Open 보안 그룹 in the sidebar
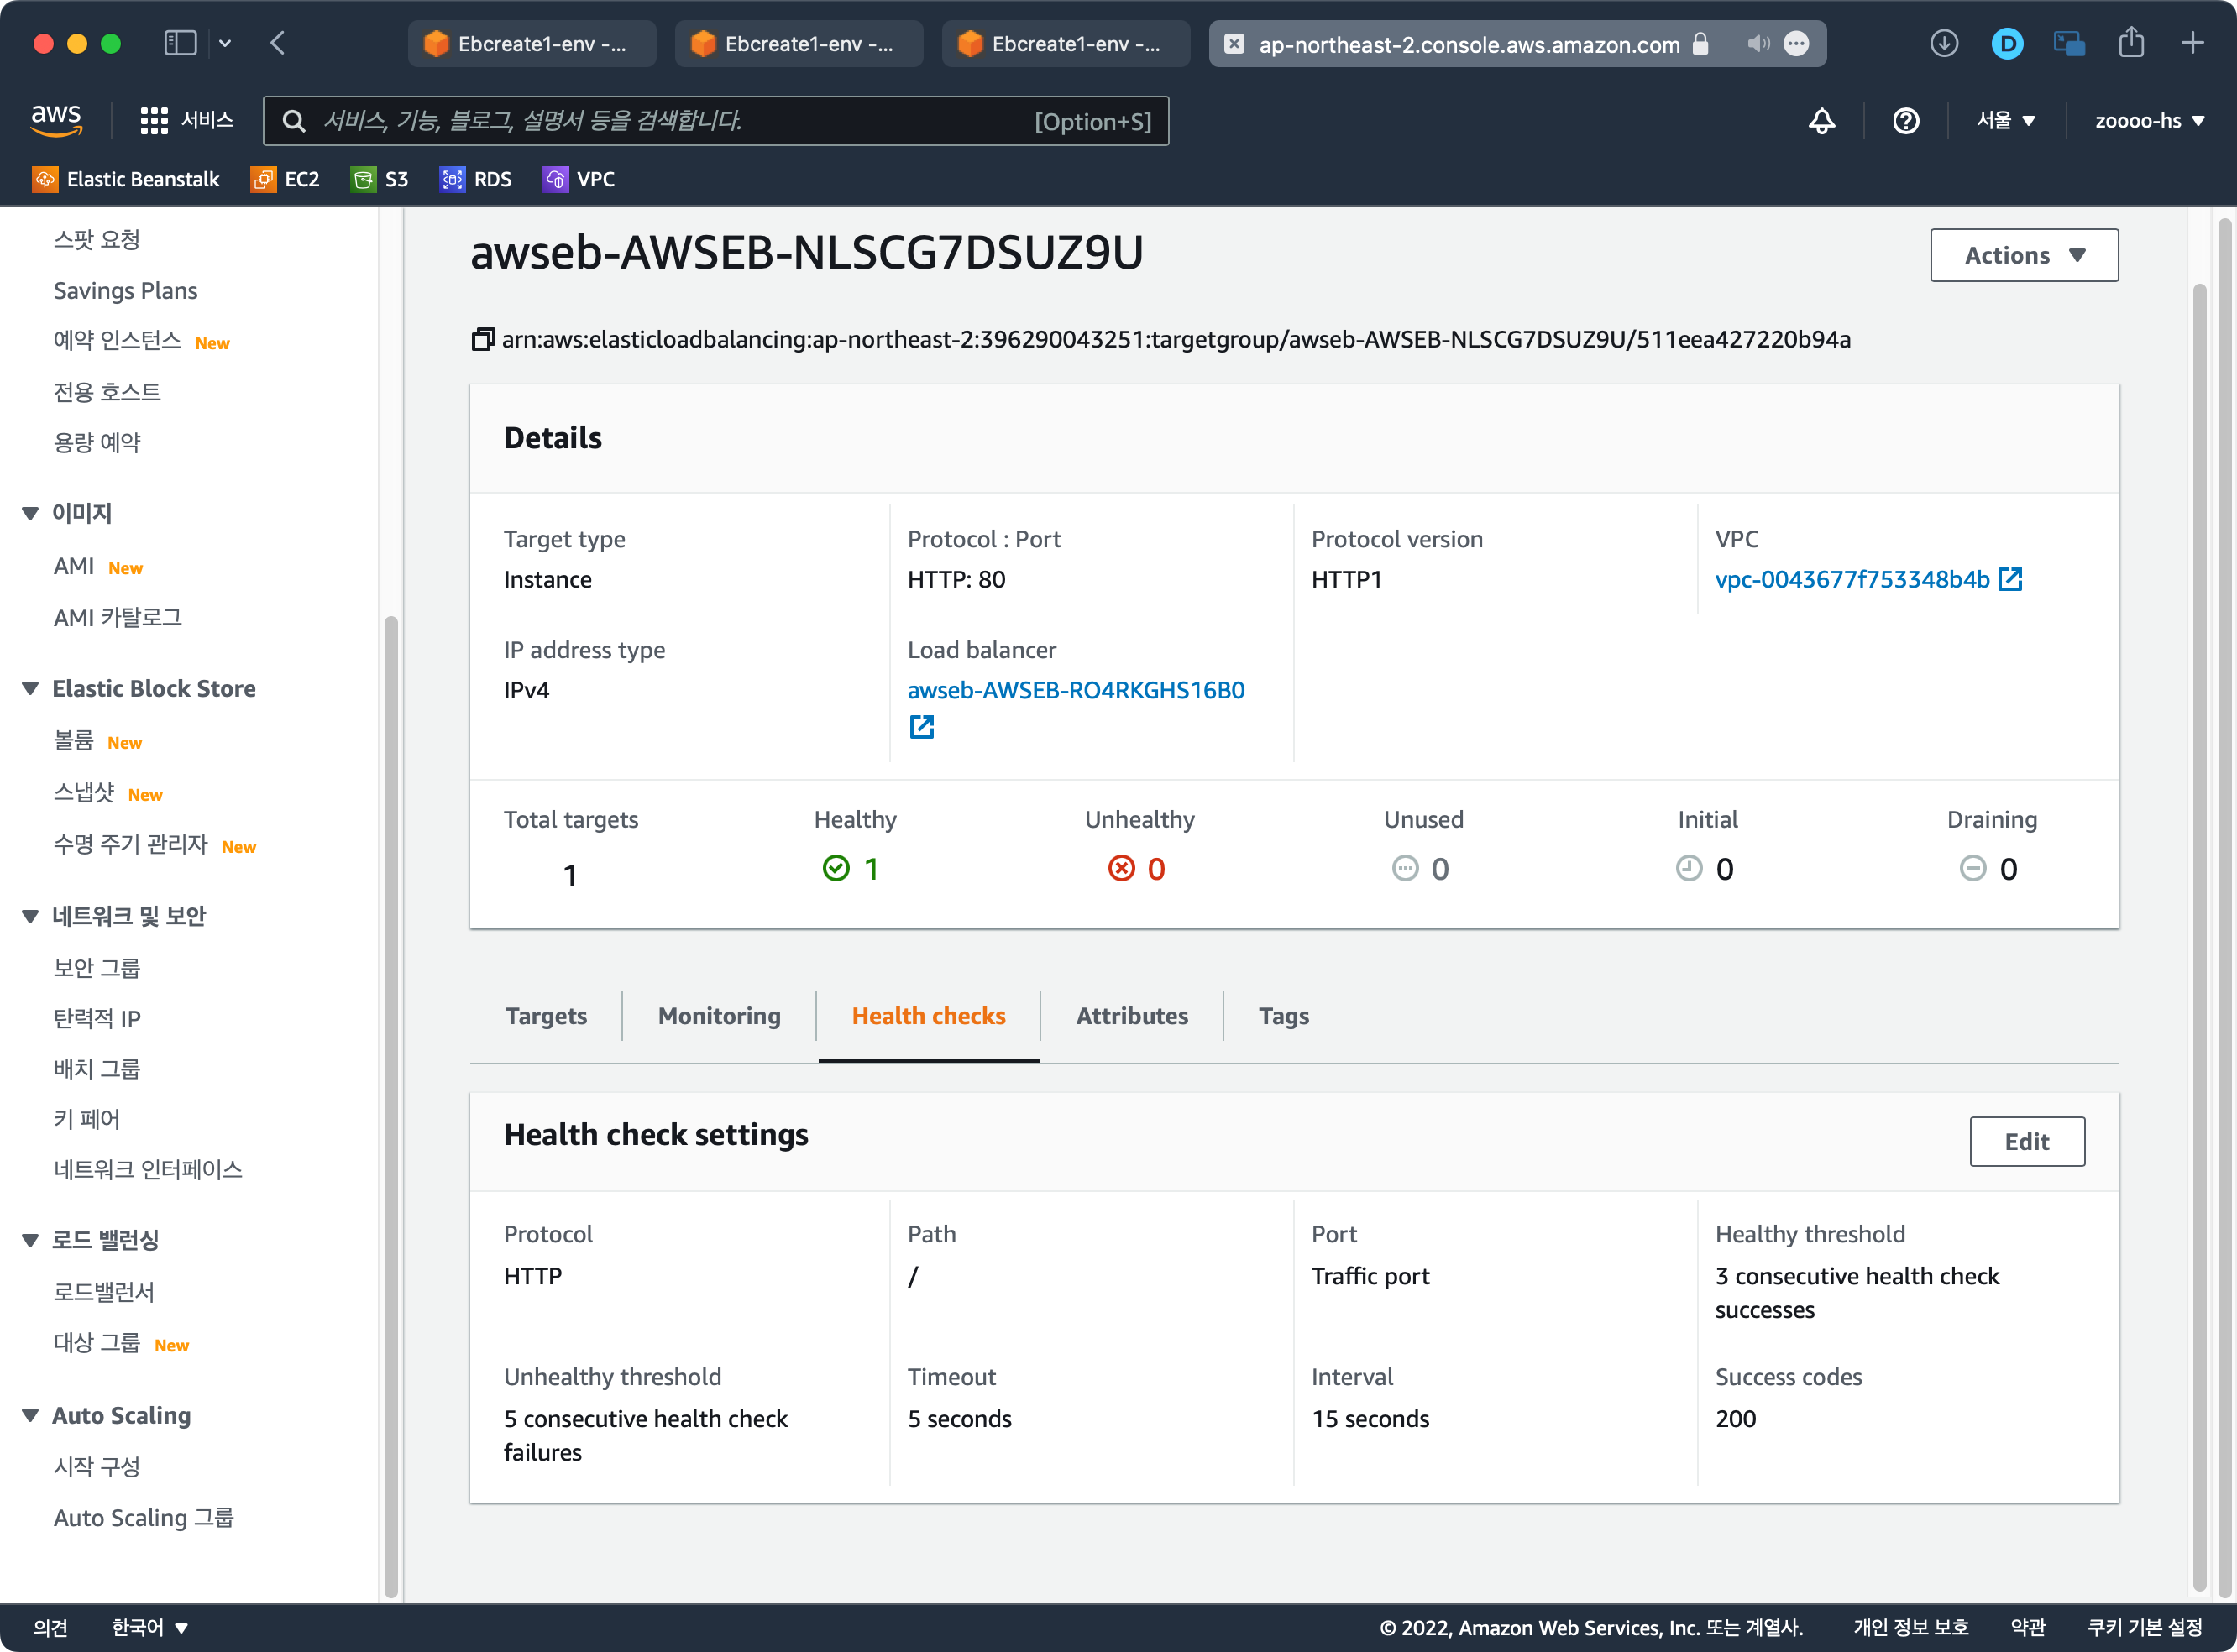 point(97,967)
